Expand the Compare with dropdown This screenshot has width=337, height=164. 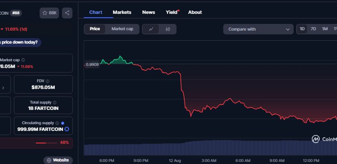click(x=258, y=29)
